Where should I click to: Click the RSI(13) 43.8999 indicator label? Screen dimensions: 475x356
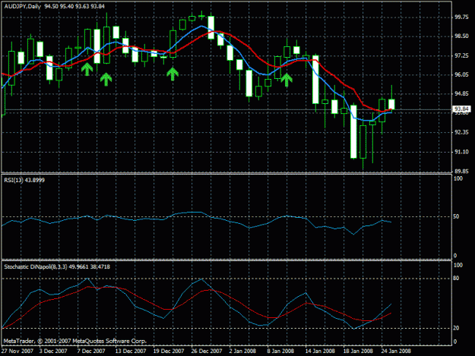coord(24,180)
